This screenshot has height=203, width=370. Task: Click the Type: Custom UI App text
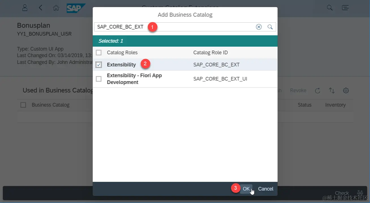click(x=40, y=49)
